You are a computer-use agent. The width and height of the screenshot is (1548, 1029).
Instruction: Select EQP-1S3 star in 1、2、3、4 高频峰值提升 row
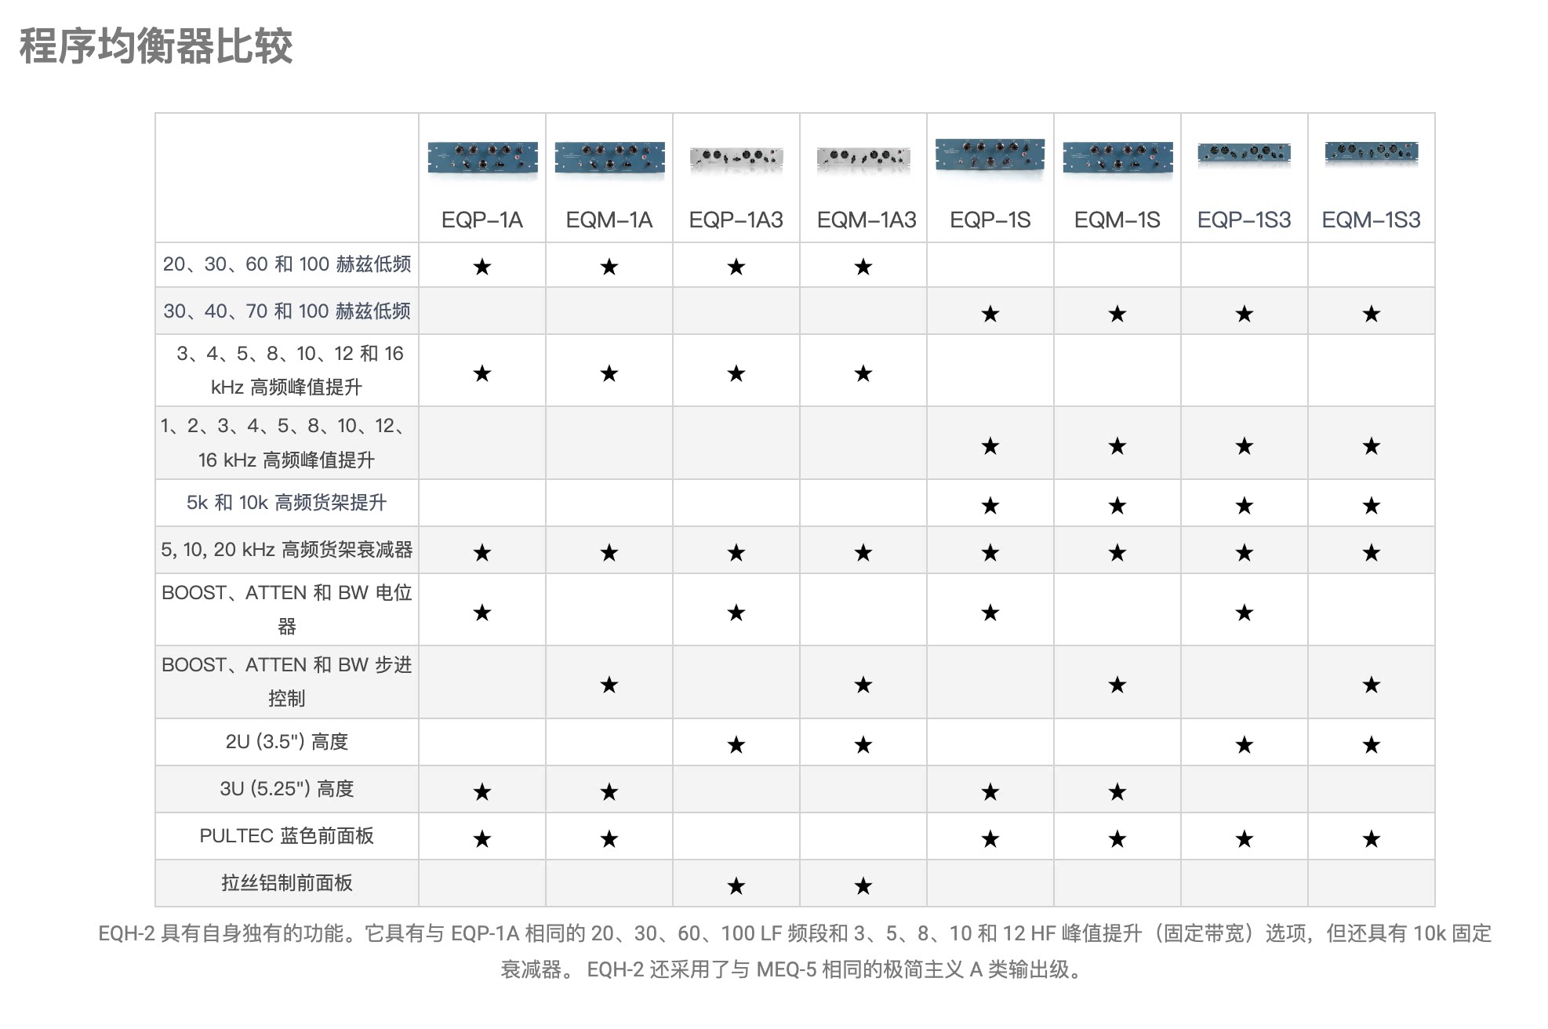tap(1245, 446)
